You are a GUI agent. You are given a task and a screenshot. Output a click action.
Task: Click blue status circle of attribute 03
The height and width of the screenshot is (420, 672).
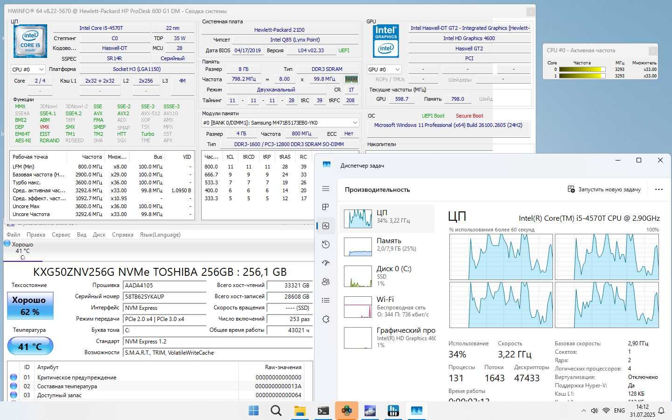(14, 395)
